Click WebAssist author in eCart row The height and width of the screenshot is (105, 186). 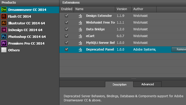[x=141, y=36]
